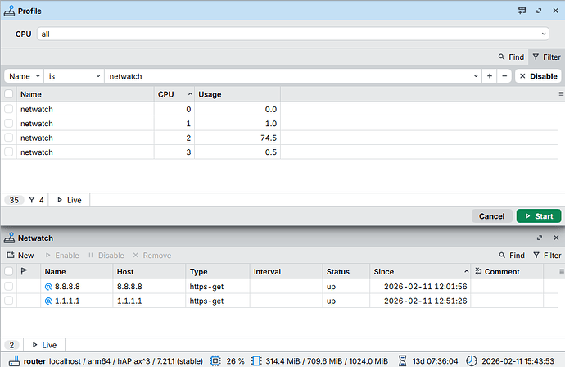Click the columns menu icon in Netwatch table
Viewport: 565px width, 367px height.
pos(562,271)
